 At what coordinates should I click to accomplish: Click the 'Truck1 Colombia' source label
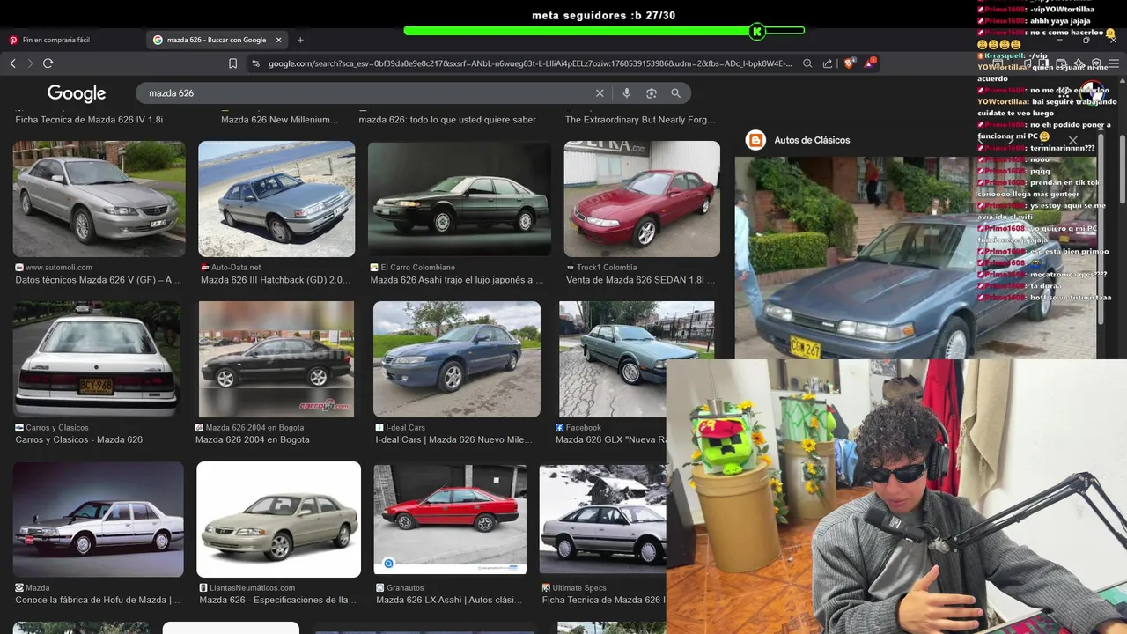tap(607, 267)
